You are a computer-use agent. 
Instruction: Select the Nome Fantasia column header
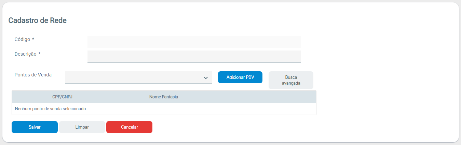point(164,97)
